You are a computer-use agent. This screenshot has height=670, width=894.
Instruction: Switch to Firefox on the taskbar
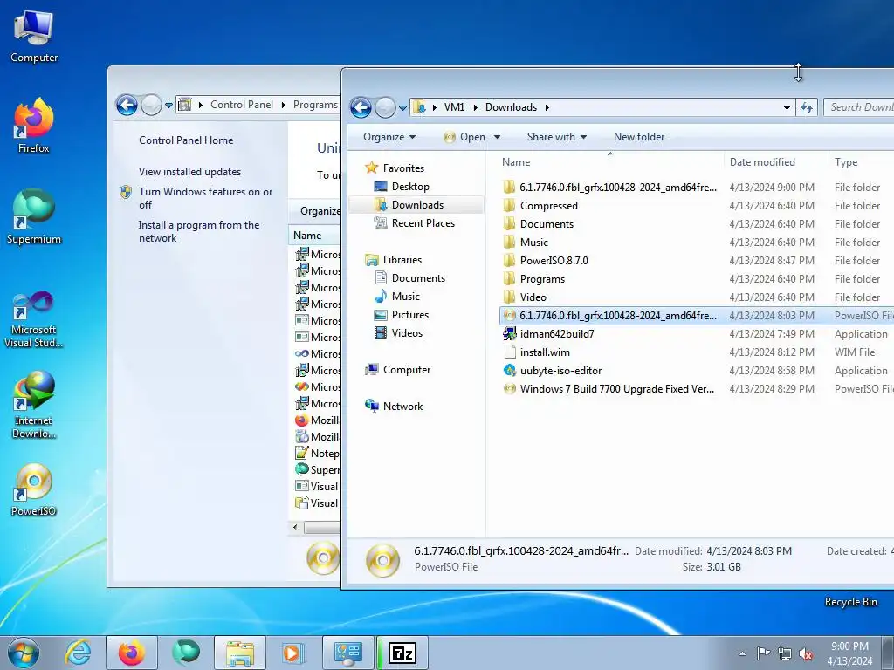coord(131,653)
